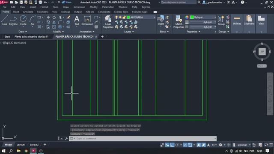Image resolution: width=274 pixels, height=154 pixels.
Task: Toggle Polar tracking in status bar
Action: coord(177,145)
